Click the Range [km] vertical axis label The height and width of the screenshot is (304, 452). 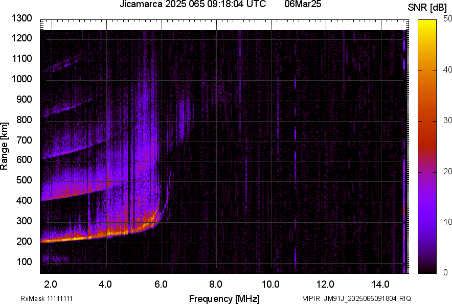(x=5, y=146)
